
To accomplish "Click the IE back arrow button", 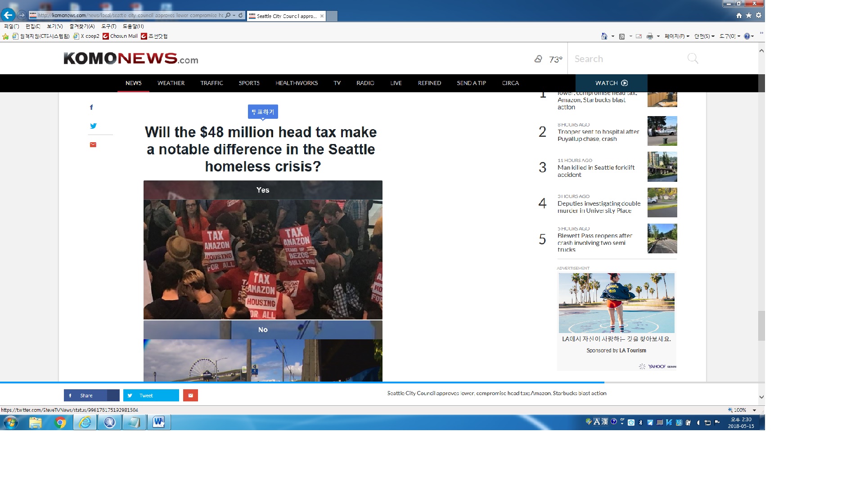I will 8,15.
